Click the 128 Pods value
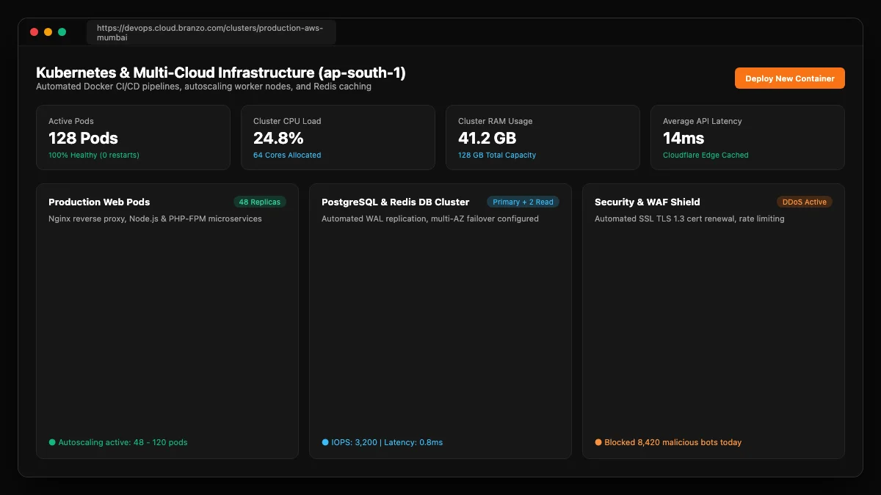Viewport: 881px width, 495px height. tap(83, 138)
